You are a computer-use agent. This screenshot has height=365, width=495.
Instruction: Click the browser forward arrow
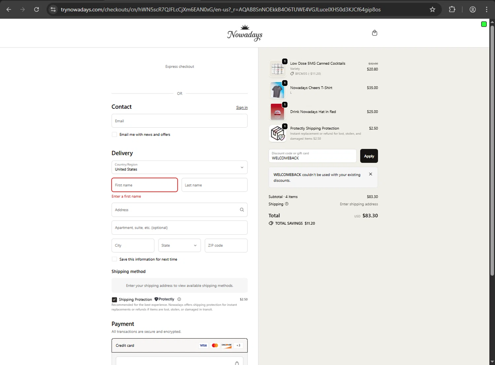pyautogui.click(x=22, y=10)
